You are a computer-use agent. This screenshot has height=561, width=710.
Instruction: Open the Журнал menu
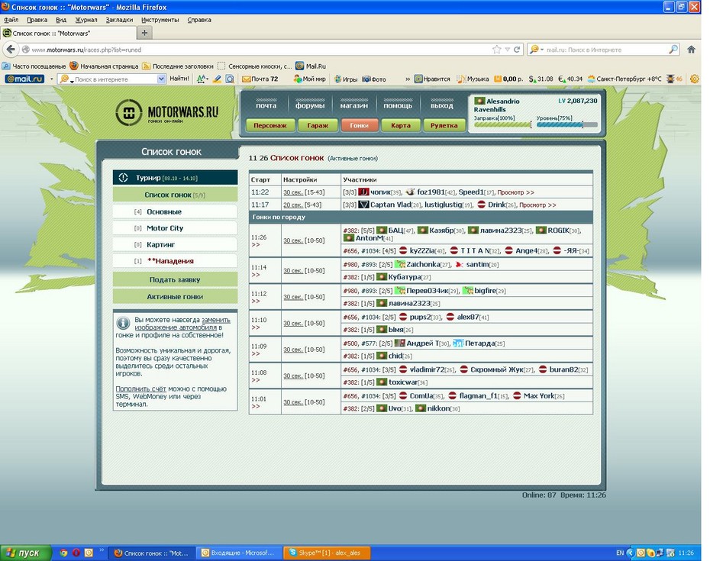click(86, 20)
